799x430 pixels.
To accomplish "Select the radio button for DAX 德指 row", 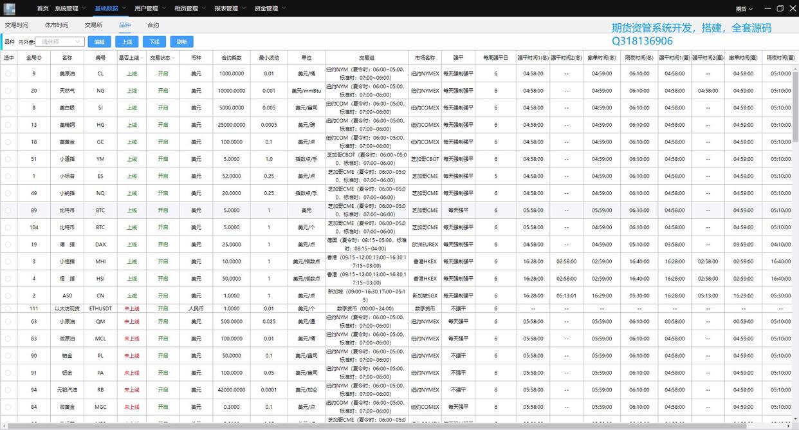I will [x=8, y=245].
